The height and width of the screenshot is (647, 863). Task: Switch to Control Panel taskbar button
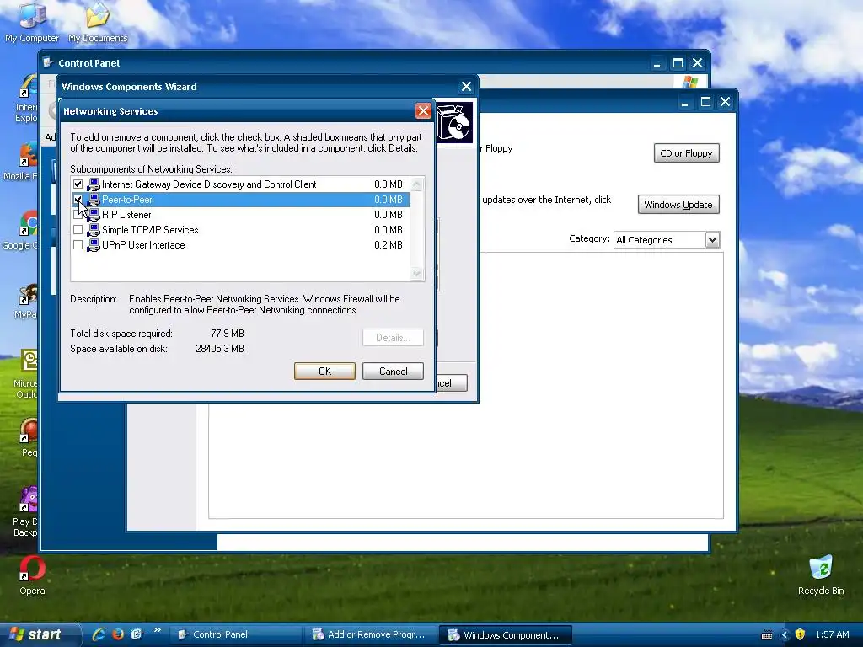point(237,635)
